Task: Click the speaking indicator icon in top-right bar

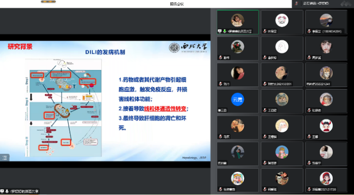Action: (x=295, y=3)
